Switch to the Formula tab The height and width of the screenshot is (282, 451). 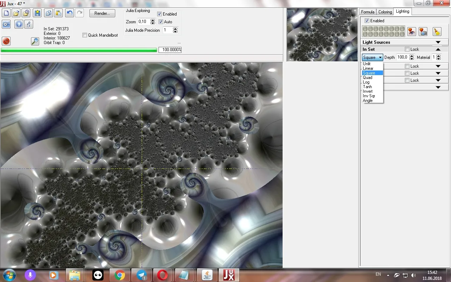tap(368, 12)
